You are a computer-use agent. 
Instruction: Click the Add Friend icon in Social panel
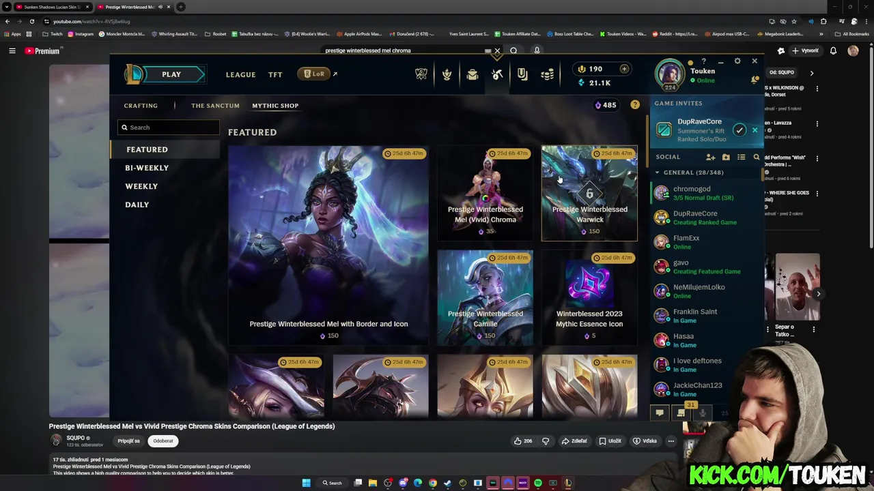click(x=711, y=157)
